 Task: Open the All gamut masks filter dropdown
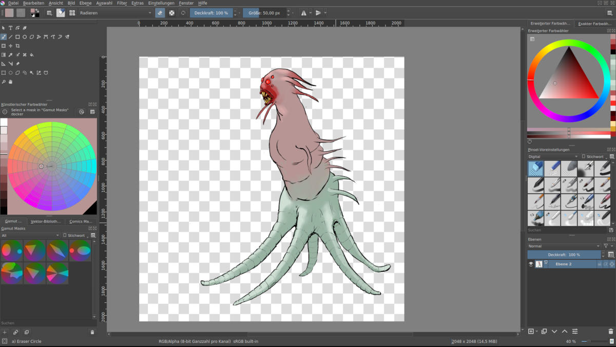(x=30, y=235)
